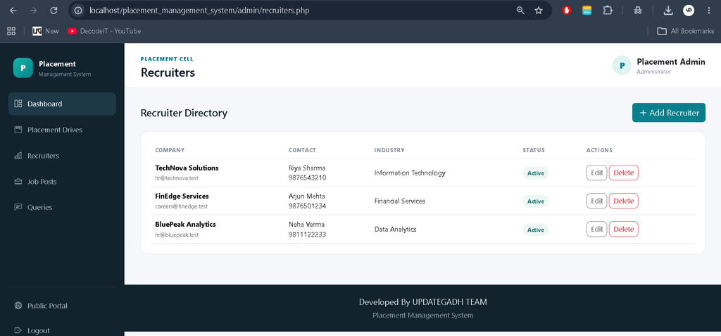Click the Placement Admin name
This screenshot has width=721, height=336.
click(x=671, y=62)
